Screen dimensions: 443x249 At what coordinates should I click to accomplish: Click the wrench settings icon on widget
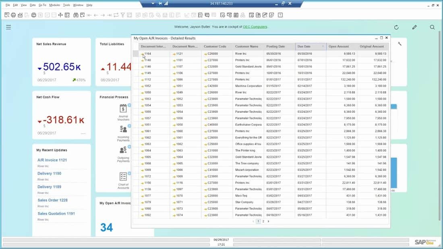pos(400,44)
